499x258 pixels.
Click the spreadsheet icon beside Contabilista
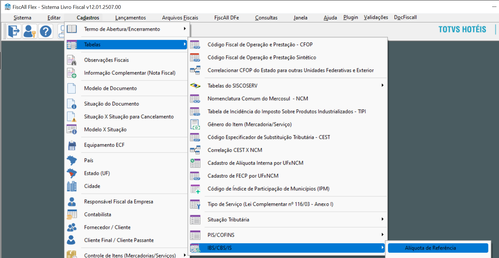(x=72, y=215)
